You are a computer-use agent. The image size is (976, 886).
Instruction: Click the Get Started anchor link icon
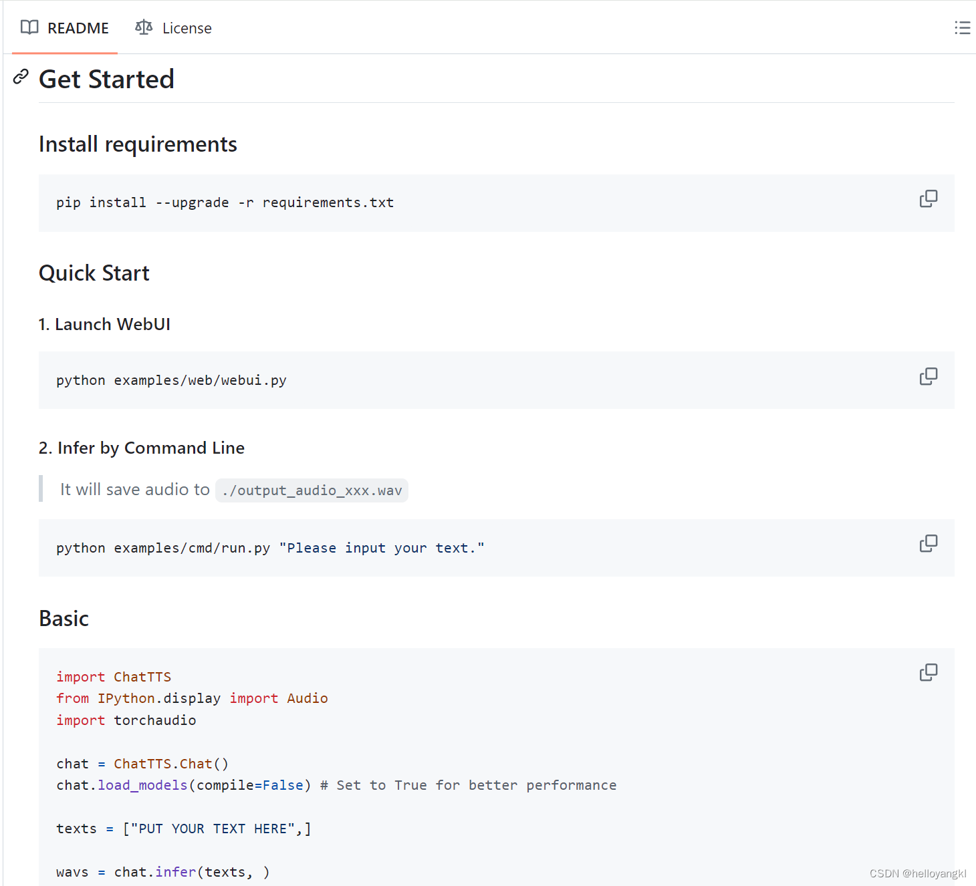coord(21,77)
